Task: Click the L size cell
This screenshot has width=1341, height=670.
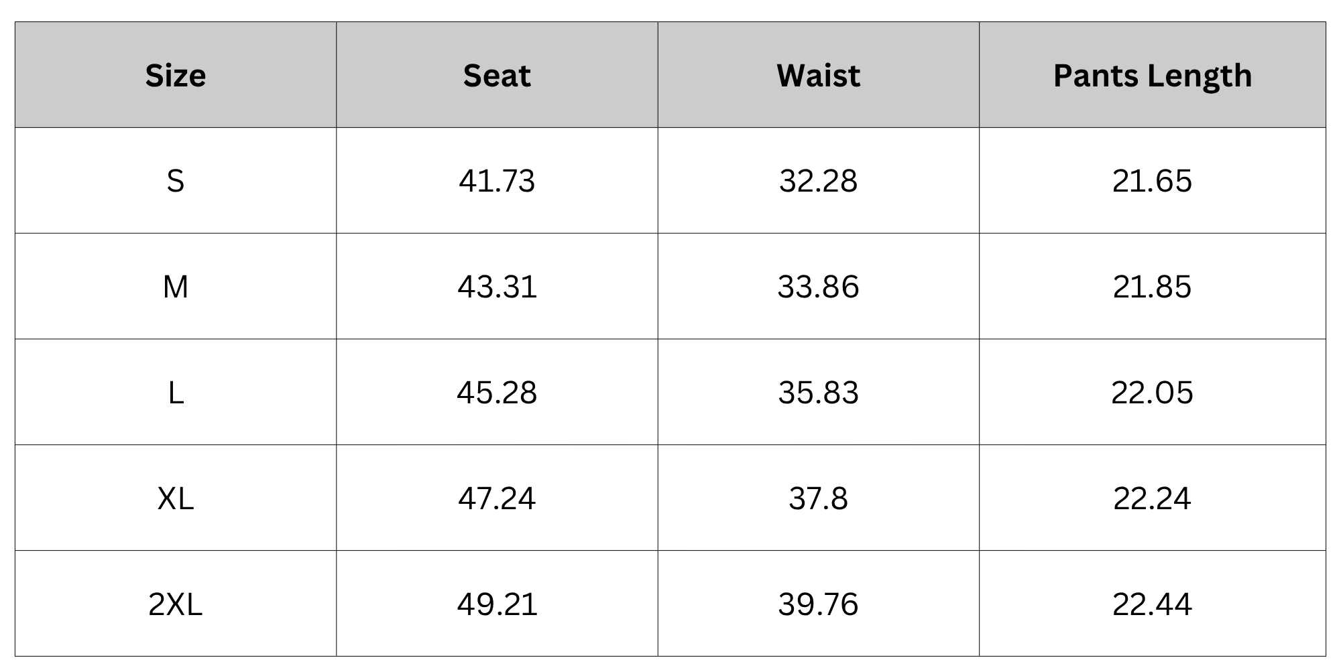Action: coord(176,393)
